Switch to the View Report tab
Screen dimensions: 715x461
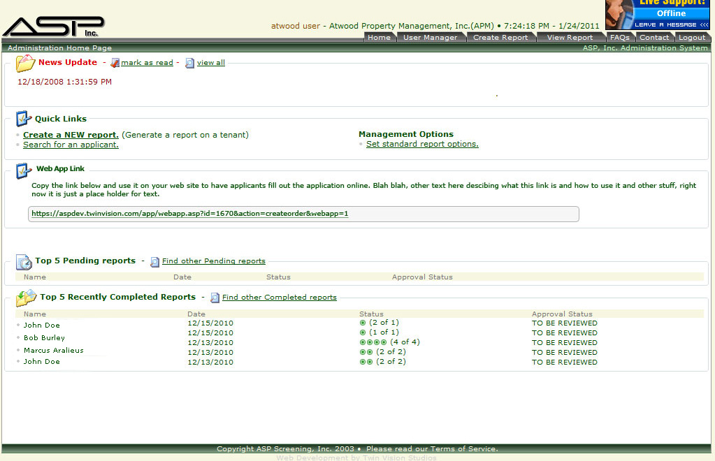[570, 37]
